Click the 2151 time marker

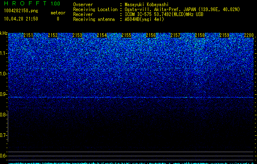click(28, 35)
